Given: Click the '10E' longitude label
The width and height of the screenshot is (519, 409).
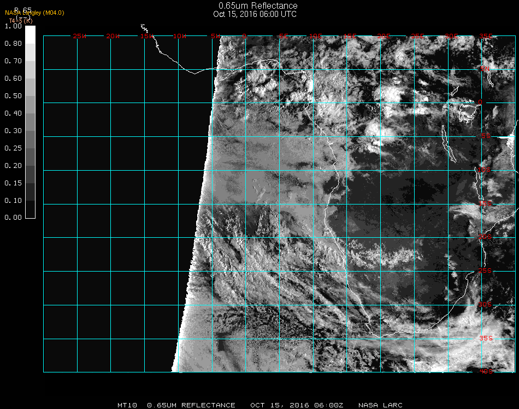Looking at the screenshot, I should click(x=316, y=36).
